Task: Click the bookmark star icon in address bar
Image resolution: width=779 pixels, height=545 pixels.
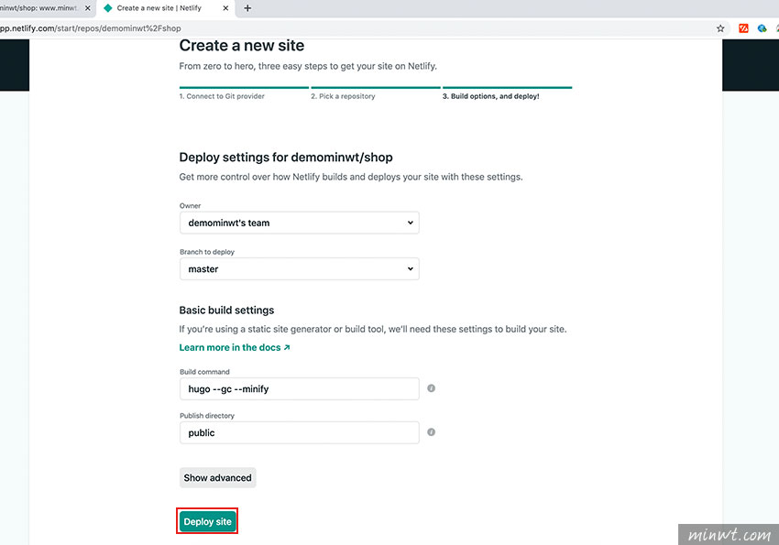Action: (x=720, y=28)
